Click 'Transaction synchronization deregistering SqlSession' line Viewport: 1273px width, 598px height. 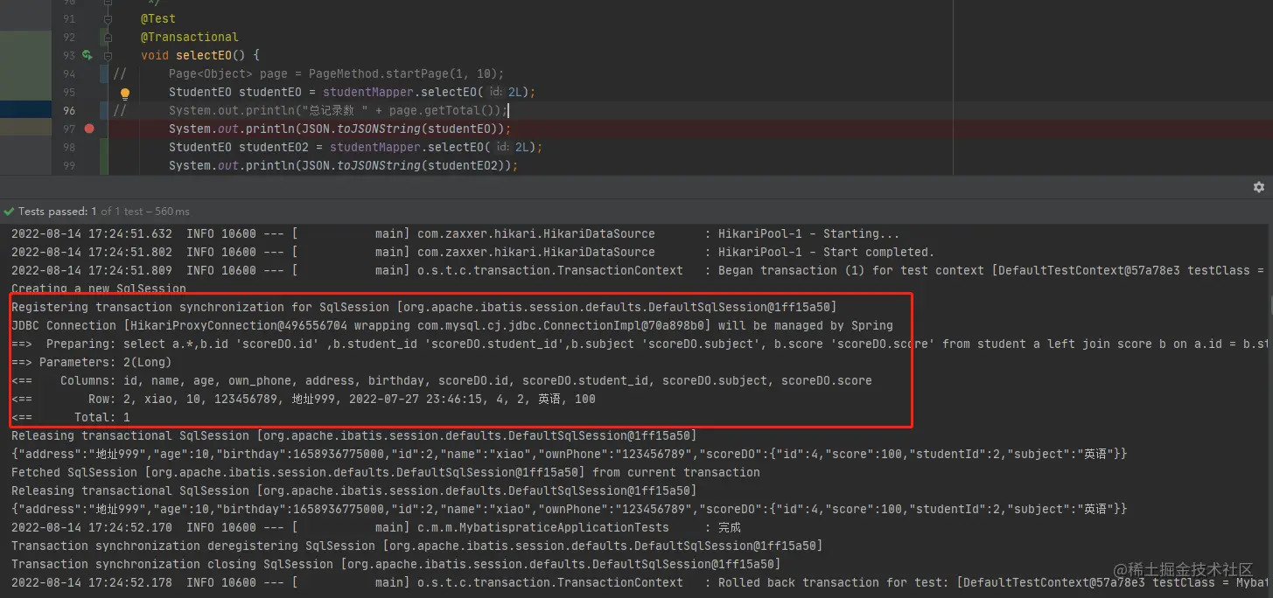click(417, 546)
